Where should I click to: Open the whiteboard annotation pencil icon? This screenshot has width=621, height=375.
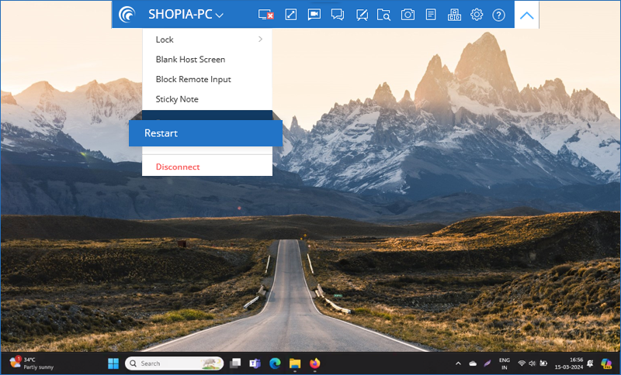point(361,15)
